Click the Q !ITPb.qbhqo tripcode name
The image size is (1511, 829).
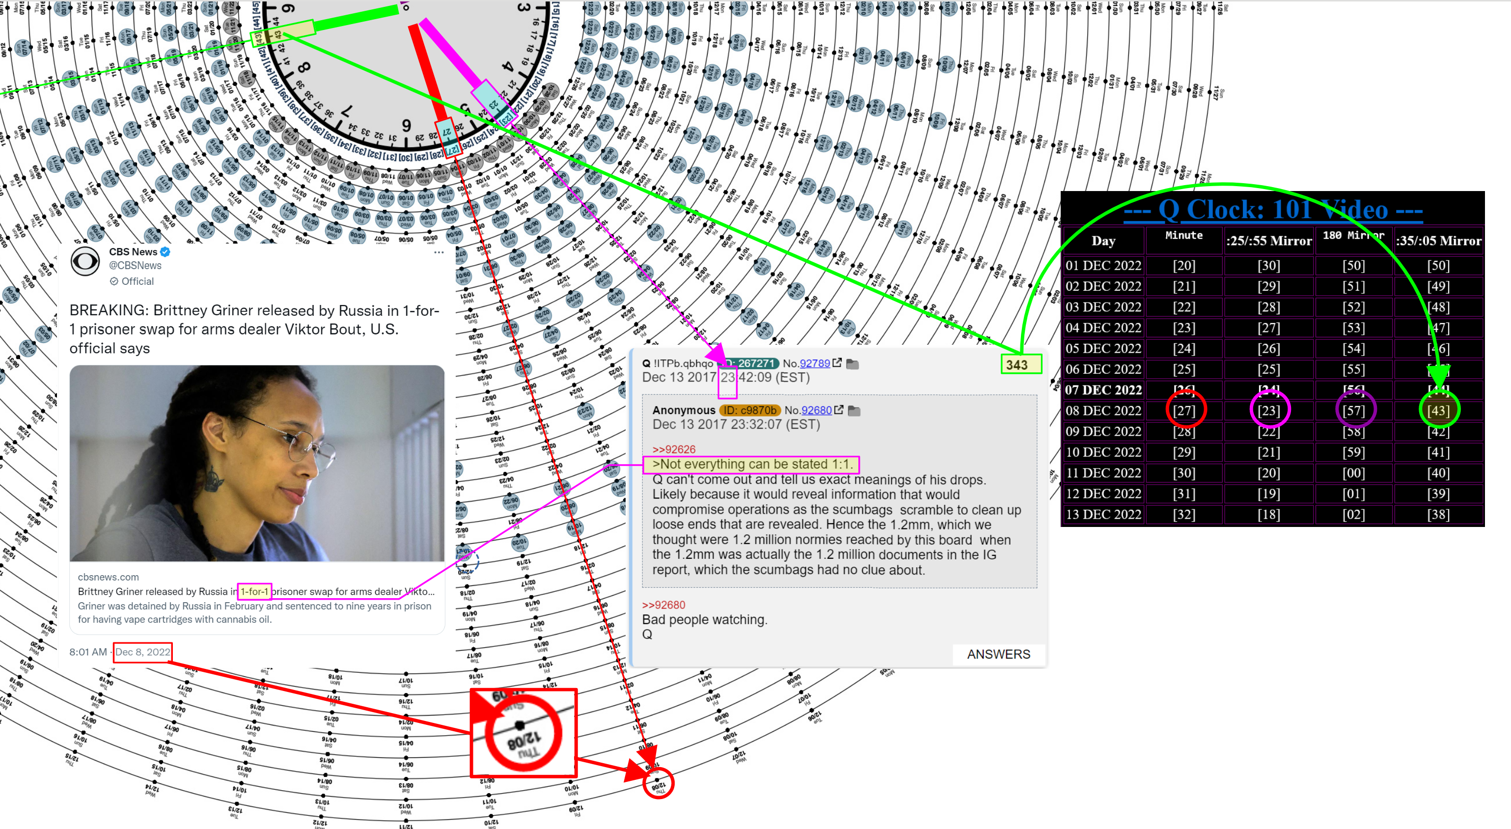pyautogui.click(x=678, y=363)
